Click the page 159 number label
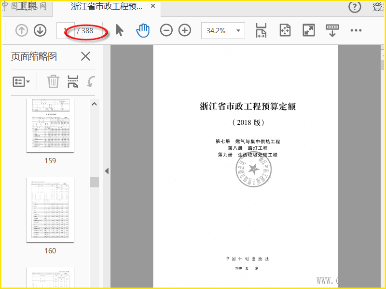 pos(50,161)
